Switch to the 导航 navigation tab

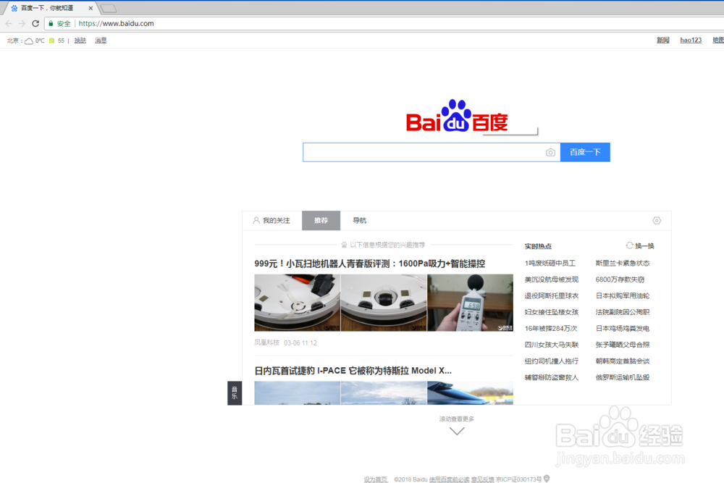point(359,221)
